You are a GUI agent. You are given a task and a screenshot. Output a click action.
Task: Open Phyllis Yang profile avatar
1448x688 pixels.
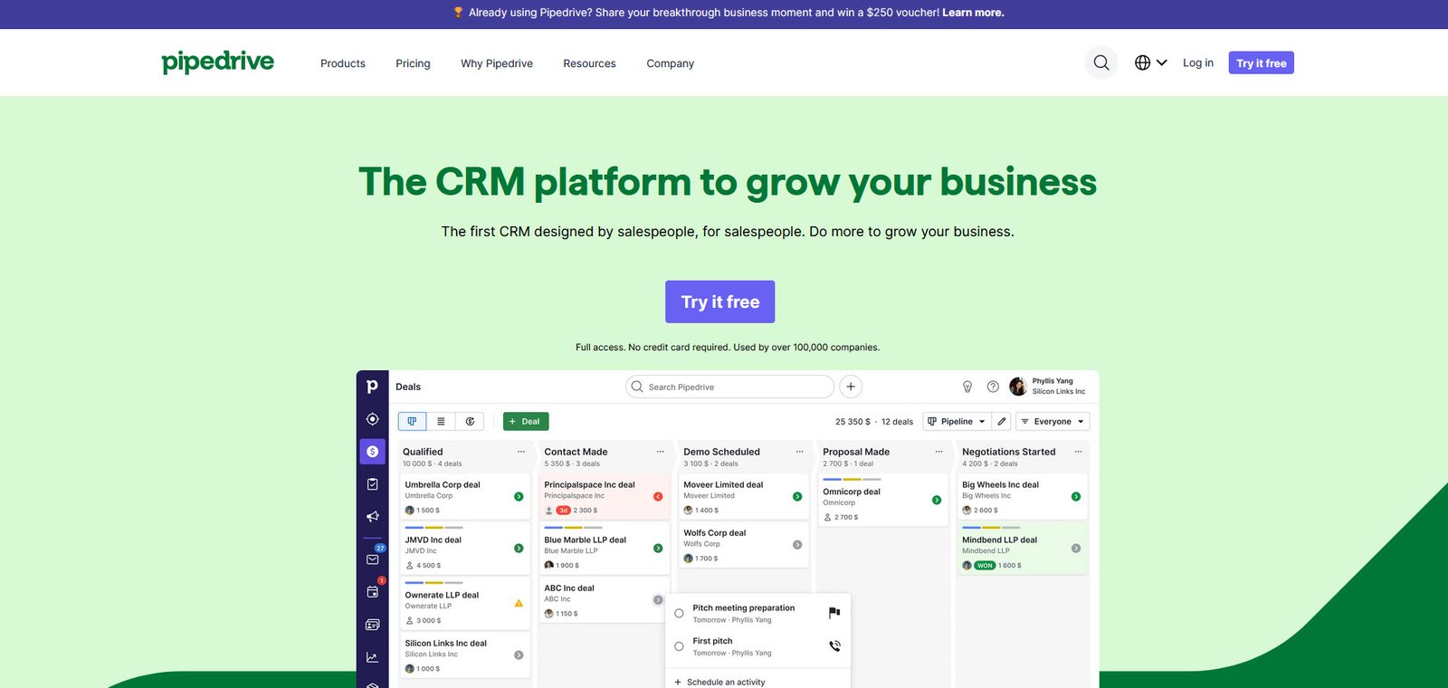[1018, 387]
